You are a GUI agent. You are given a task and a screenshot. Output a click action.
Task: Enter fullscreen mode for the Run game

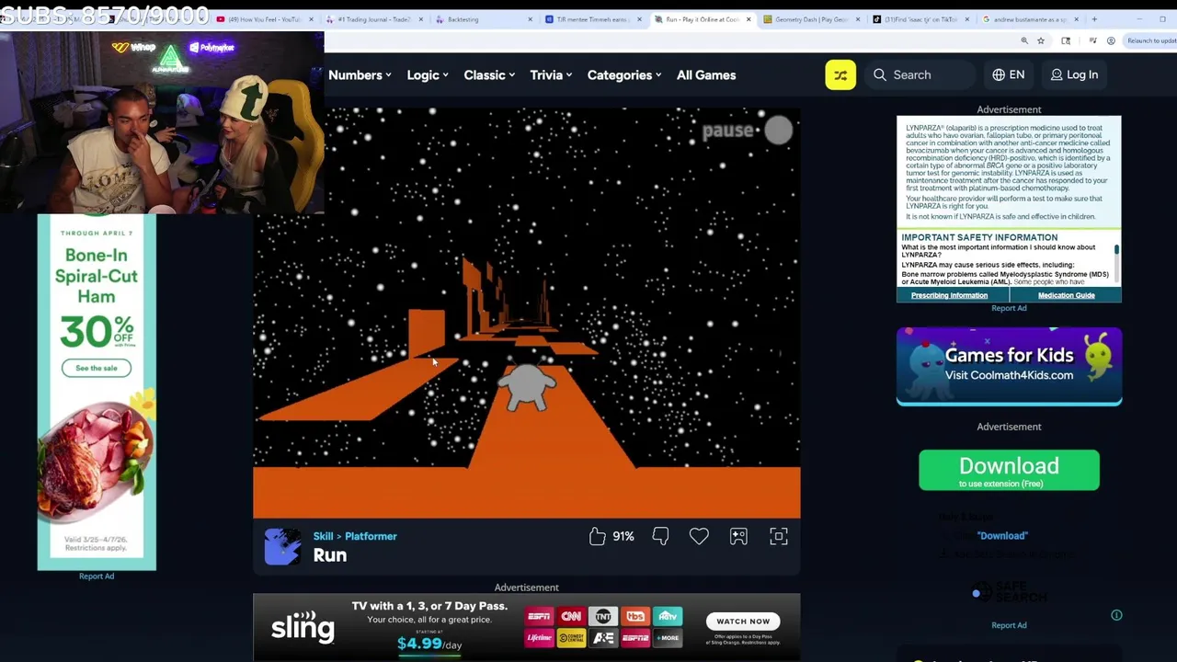pyautogui.click(x=779, y=536)
